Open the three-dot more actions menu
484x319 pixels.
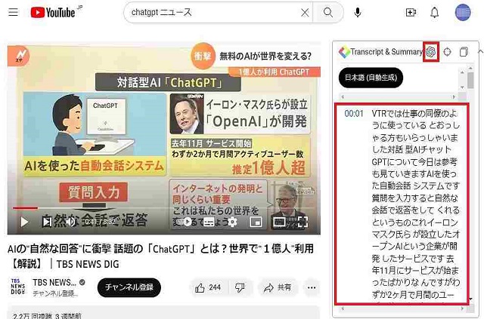(x=312, y=287)
